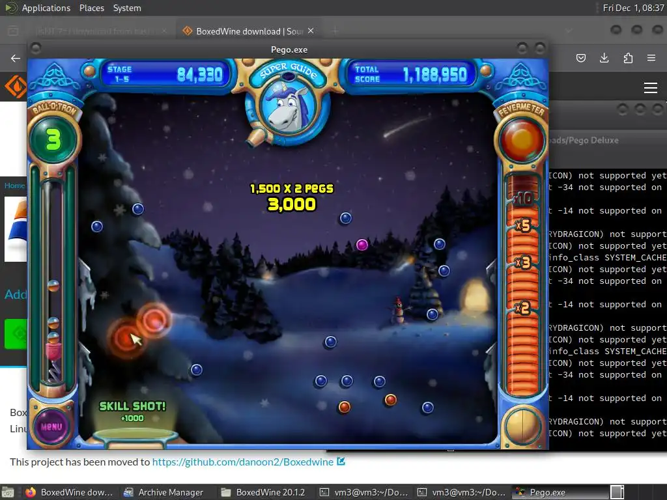Click the Super Guide unicorn portrait
The image size is (667, 500).
[x=289, y=109]
